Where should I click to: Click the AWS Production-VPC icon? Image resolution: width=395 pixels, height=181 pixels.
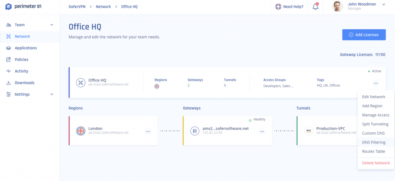(x=308, y=131)
